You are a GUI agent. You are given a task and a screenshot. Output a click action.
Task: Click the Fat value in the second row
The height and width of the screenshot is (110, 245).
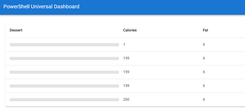[204, 58]
